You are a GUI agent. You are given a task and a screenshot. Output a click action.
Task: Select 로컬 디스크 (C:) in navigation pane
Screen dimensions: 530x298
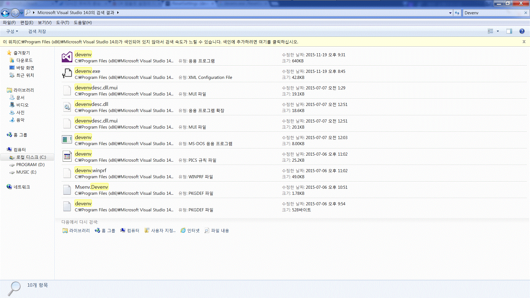31,157
